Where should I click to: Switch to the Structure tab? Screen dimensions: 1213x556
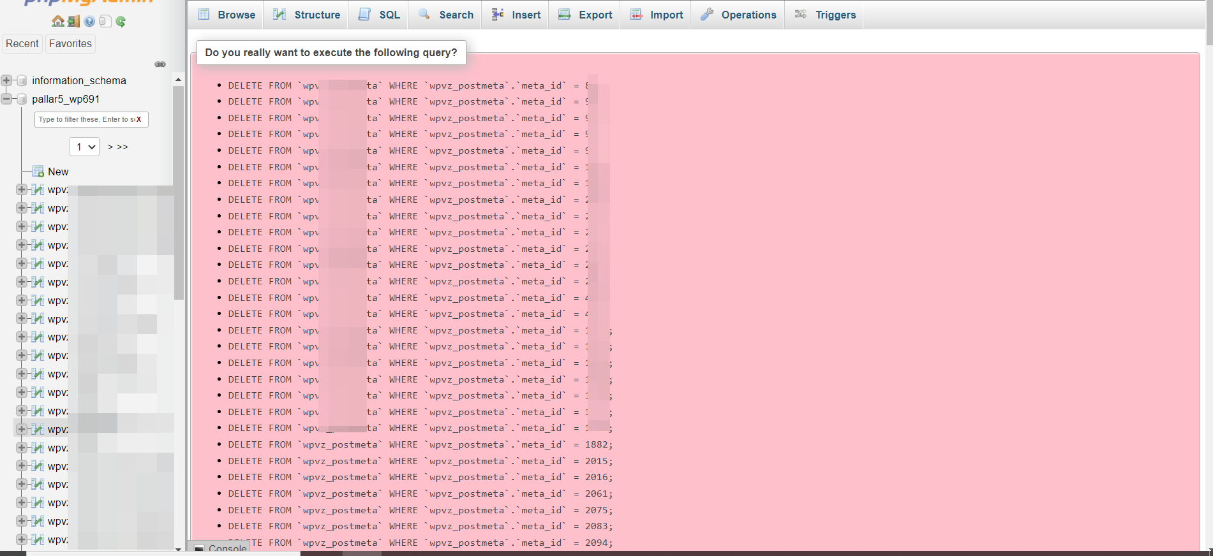click(x=308, y=15)
